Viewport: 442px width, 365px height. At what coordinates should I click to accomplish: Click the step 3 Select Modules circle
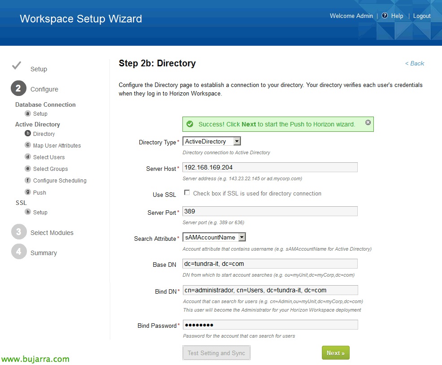(x=19, y=232)
